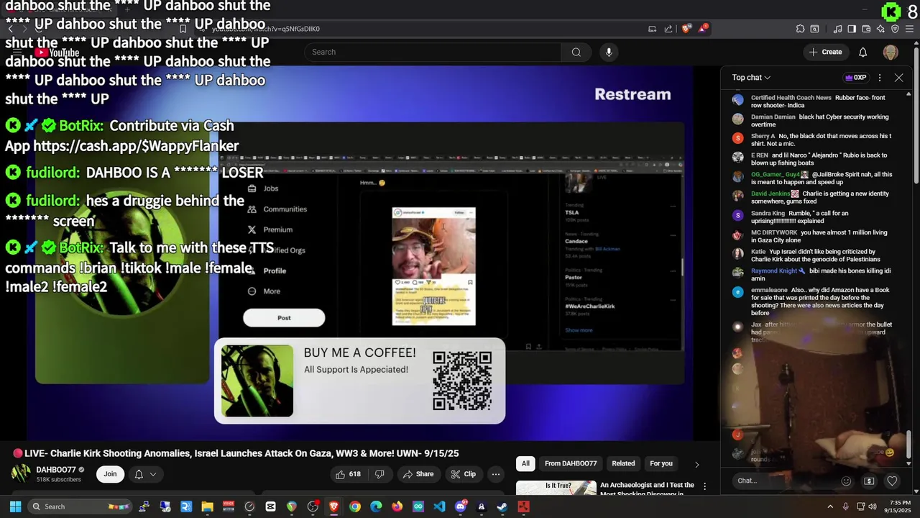Screen dimensions: 920x518
Task: Select the Related chip
Action: (623, 463)
